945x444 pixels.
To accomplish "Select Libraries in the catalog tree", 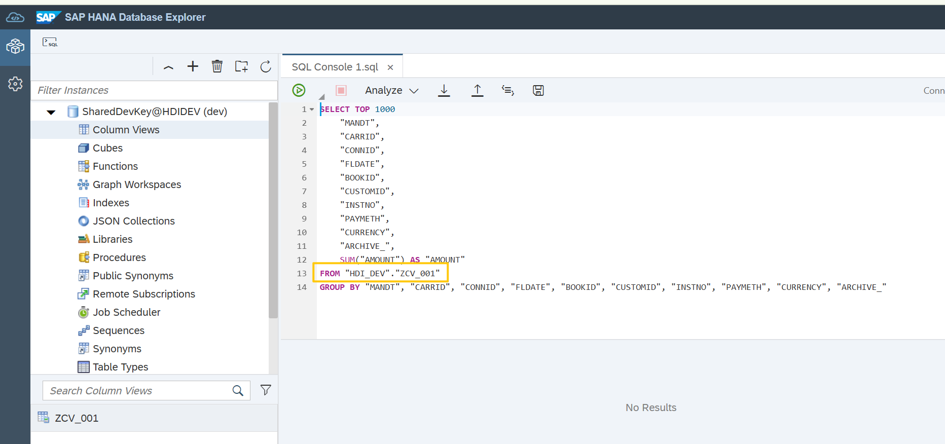I will click(113, 239).
